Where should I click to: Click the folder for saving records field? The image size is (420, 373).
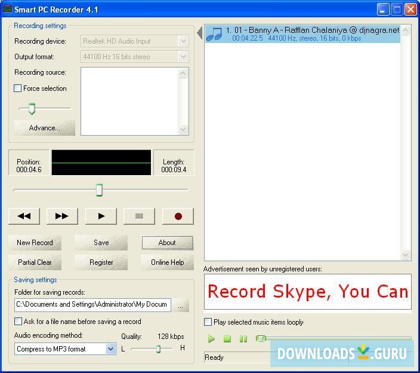coord(92,305)
